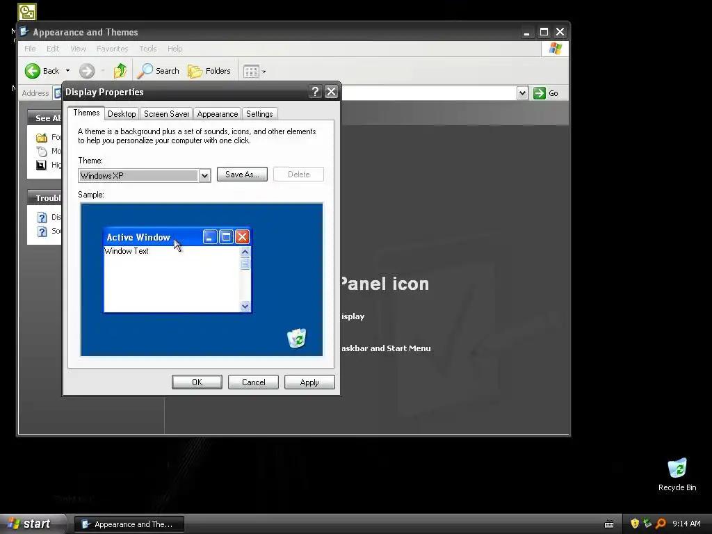Screen dimensions: 712x534
Task: Open the File menu
Action: click(x=30, y=49)
